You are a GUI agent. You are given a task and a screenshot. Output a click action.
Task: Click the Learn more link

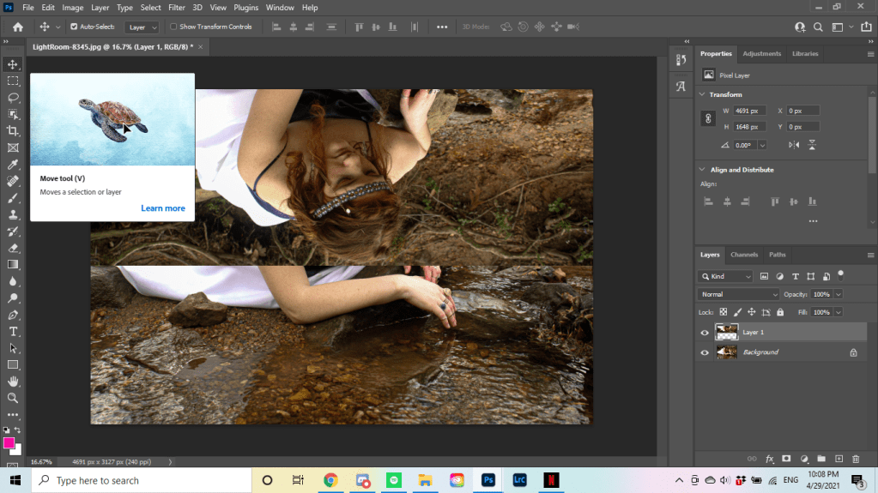(163, 208)
